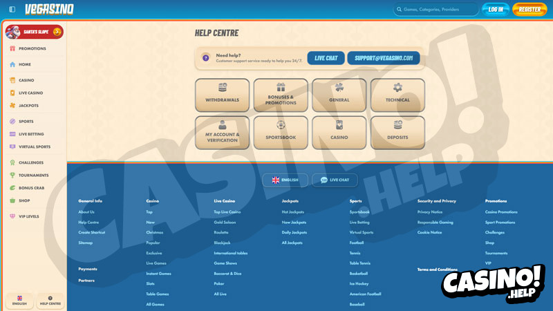The width and height of the screenshot is (553, 311).
Task: Open the Sport Promotions footer link
Action: click(500, 223)
